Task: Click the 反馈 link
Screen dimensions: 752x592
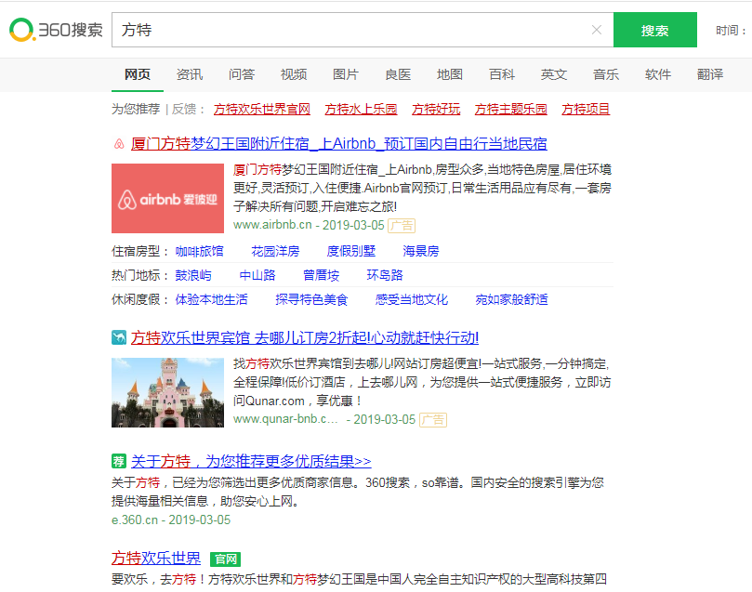Action: [184, 110]
